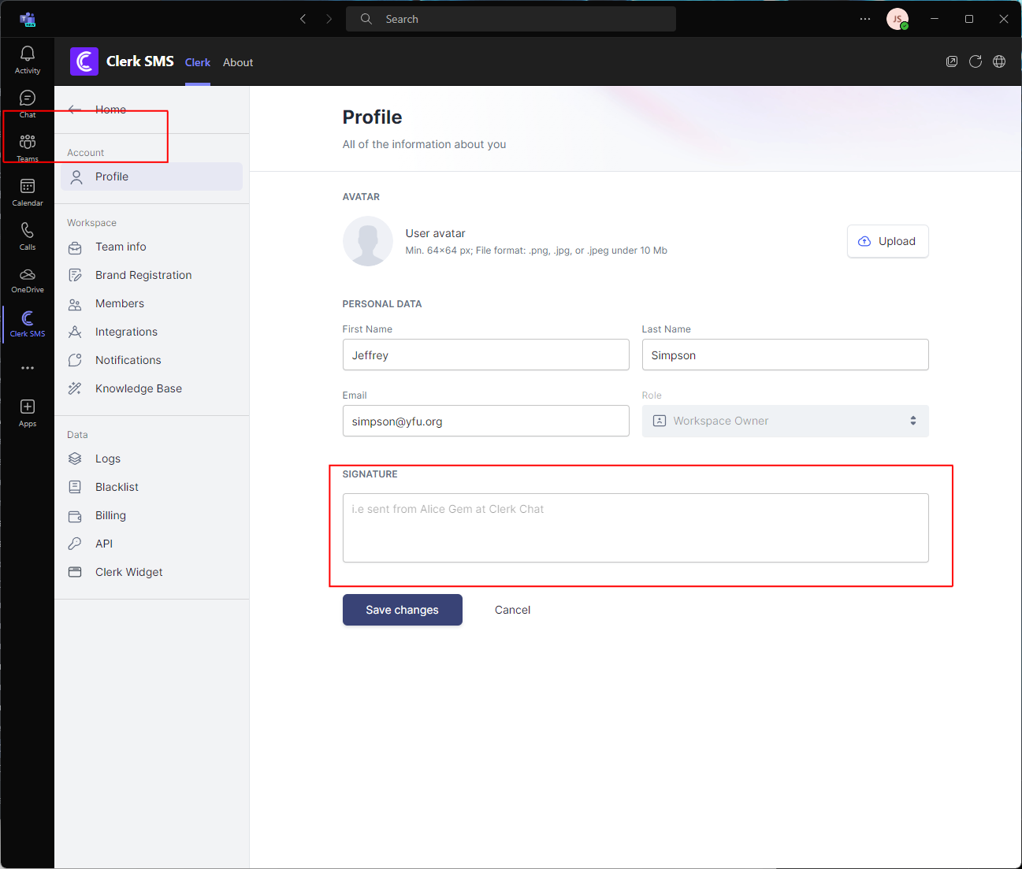Click the reload icon in header
The image size is (1022, 869).
point(976,61)
